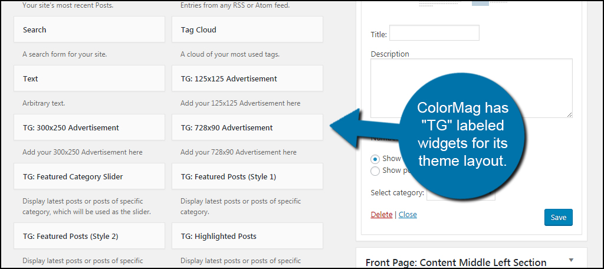This screenshot has width=604, height=269.
Task: Select the unchecked Show radio button
Action: pyautogui.click(x=375, y=171)
